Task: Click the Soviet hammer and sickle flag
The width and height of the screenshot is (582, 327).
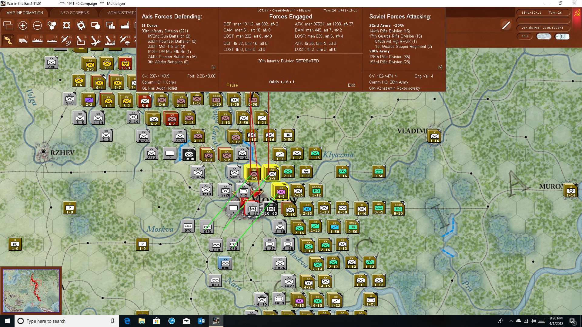Action: (577, 13)
